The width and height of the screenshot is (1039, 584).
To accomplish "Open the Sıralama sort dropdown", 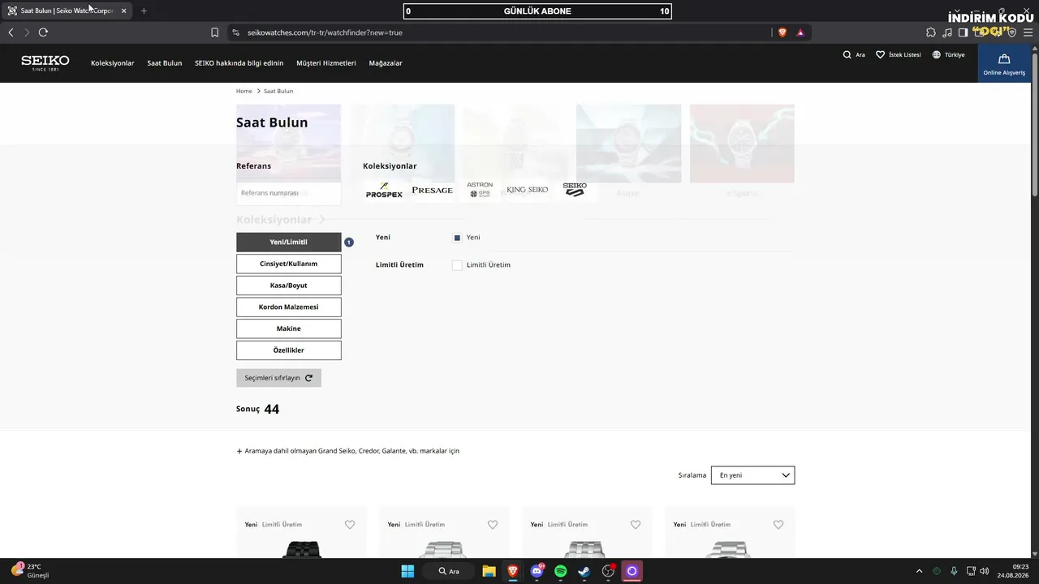I will coord(752,475).
